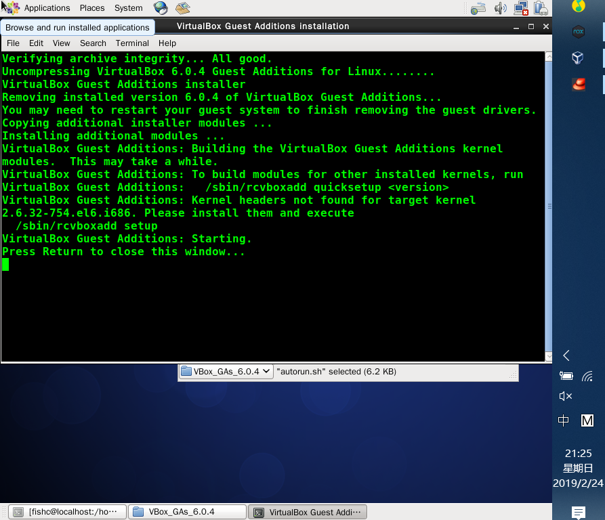Minimize the Guest Additions installation window
Image resolution: width=605 pixels, height=520 pixels.
[516, 26]
